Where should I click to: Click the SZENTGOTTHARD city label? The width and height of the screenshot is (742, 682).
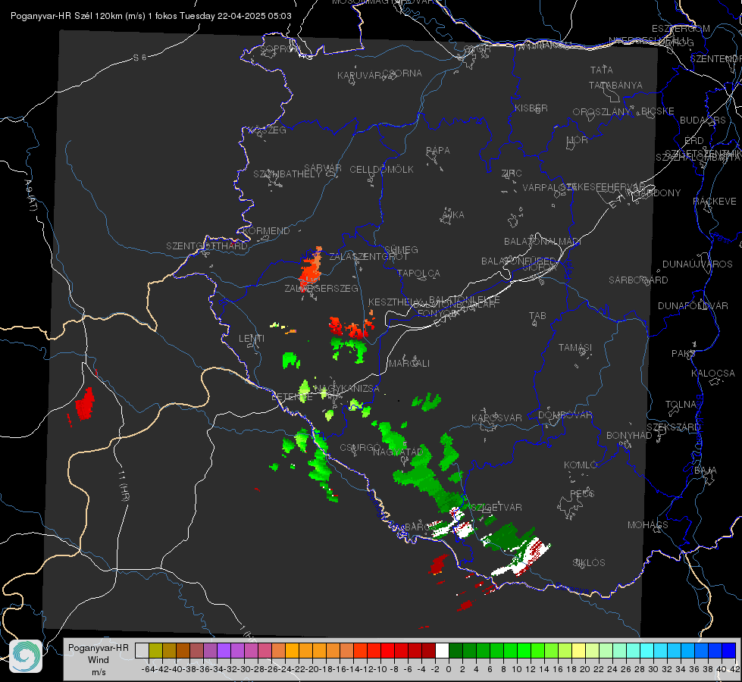tap(207, 246)
